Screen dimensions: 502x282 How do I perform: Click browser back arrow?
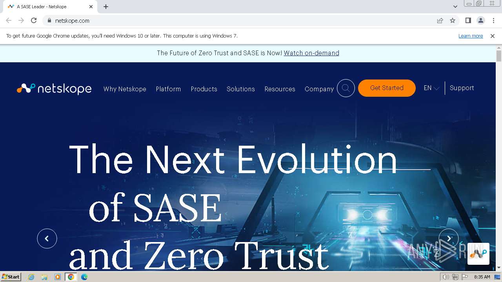pyautogui.click(x=9, y=20)
